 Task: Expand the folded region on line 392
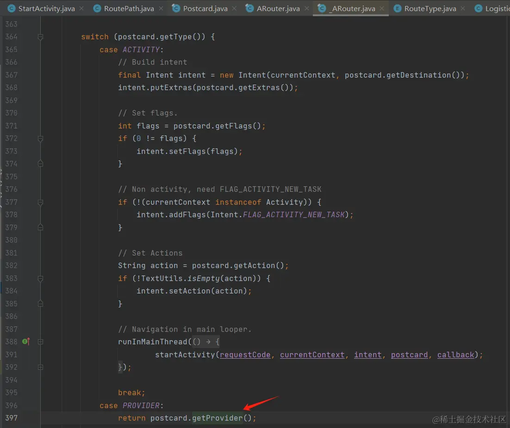click(x=40, y=367)
